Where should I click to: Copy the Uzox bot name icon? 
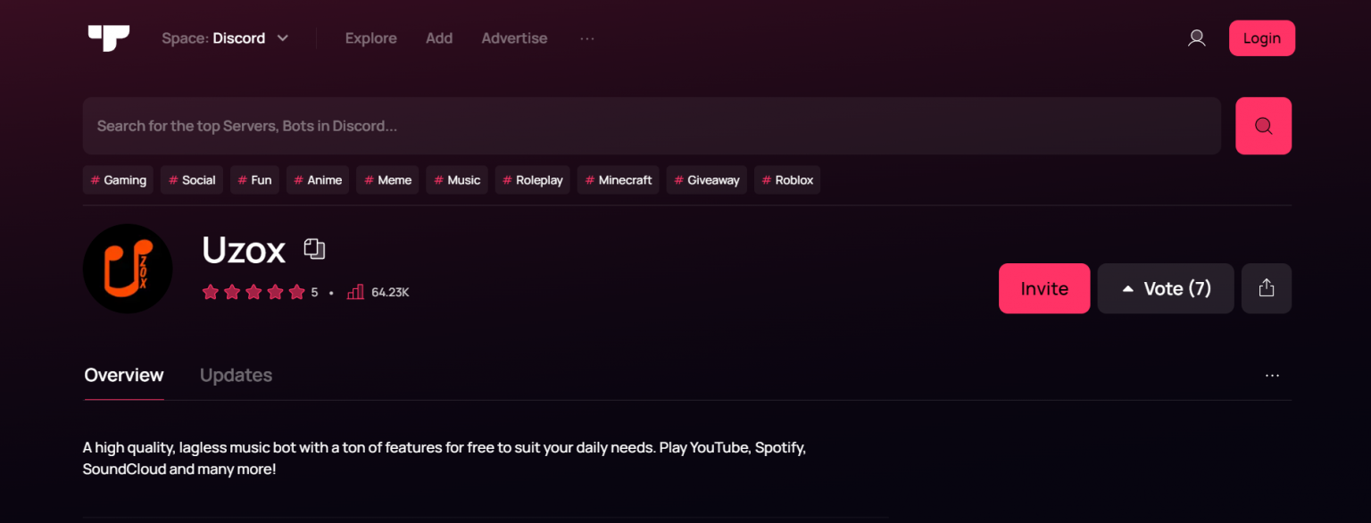click(x=314, y=249)
